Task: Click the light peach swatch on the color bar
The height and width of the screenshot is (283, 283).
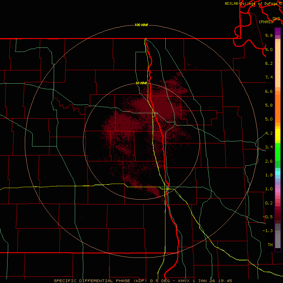Action: tap(278, 64)
